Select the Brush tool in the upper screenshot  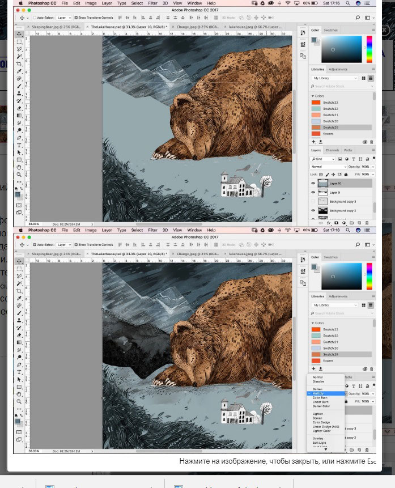click(19, 86)
